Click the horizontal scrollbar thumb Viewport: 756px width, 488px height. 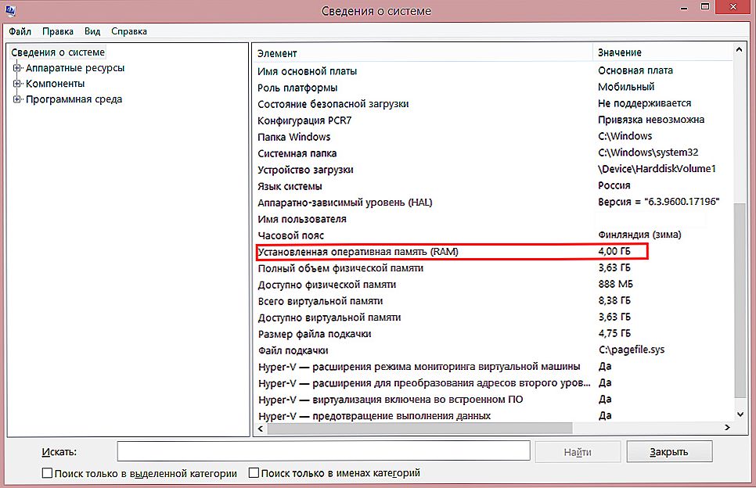420,429
